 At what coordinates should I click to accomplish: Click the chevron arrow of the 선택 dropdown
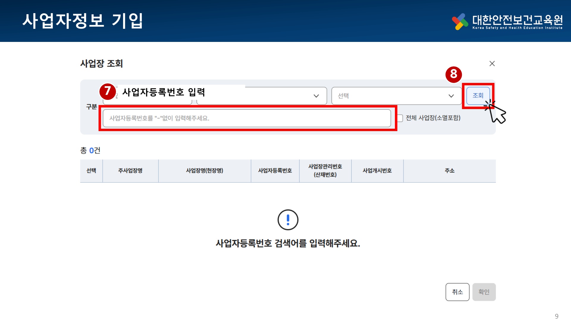tap(451, 96)
